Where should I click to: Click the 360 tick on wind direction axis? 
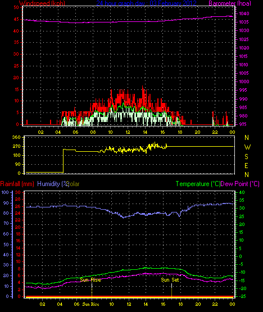pos(16,137)
